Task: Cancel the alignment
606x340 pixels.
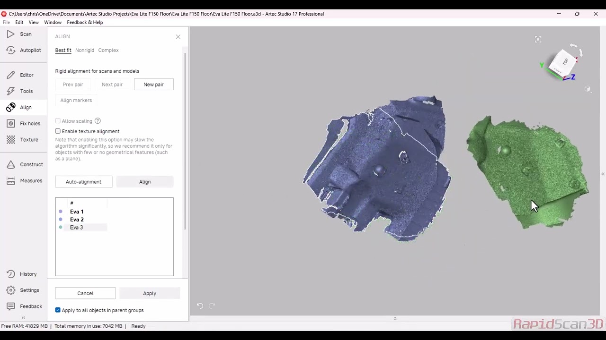Action: (x=85, y=293)
